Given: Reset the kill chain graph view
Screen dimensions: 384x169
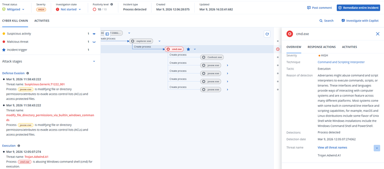Looking at the screenshot, I should pyautogui.click(x=267, y=34).
